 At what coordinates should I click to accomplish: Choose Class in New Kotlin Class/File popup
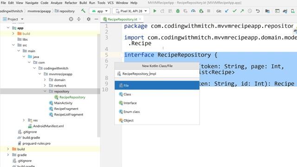pyautogui.click(x=157, y=94)
